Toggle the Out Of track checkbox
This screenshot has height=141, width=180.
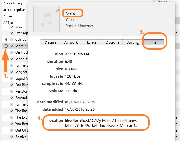[12, 130]
